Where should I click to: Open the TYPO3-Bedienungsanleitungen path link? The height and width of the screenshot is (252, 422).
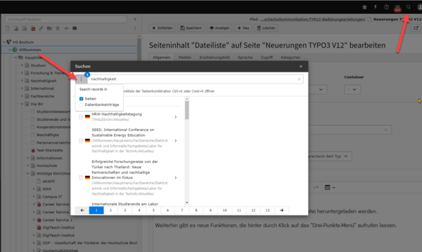313,19
